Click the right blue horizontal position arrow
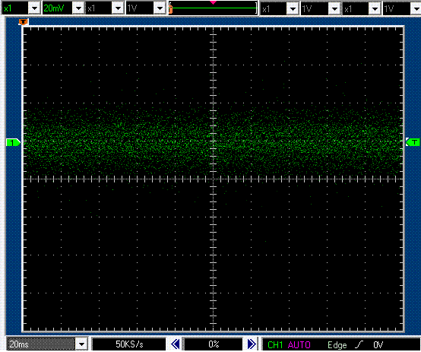The width and height of the screenshot is (421, 352). coord(252,344)
